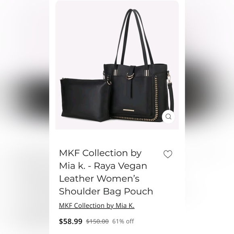Click the 'Leather Women's' title line
The width and height of the screenshot is (234, 234).
99,178
